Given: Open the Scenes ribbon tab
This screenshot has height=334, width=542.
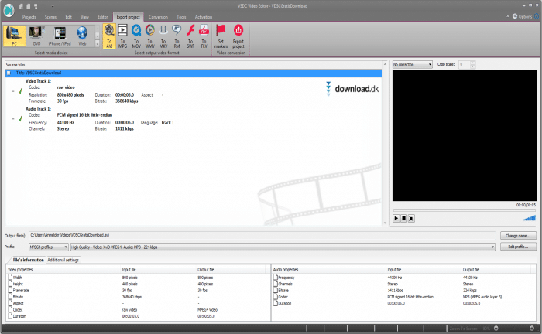Looking at the screenshot, I should tap(50, 17).
